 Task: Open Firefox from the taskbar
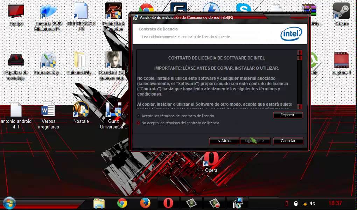point(145,203)
